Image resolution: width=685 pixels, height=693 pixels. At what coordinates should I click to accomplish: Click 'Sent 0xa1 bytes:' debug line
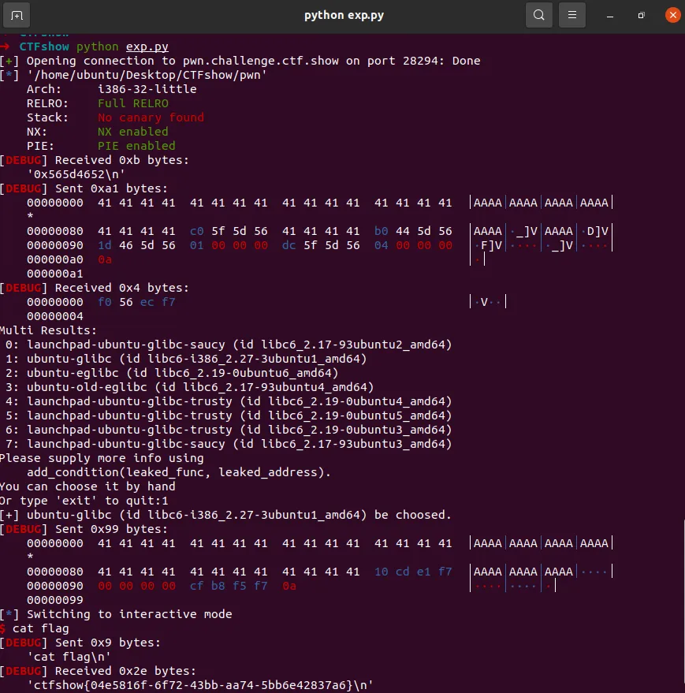pyautogui.click(x=84, y=188)
